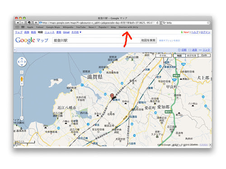This screenshot has height=169, width=226.
Task: Reload the page using the refresh icon
Action: 157,23
